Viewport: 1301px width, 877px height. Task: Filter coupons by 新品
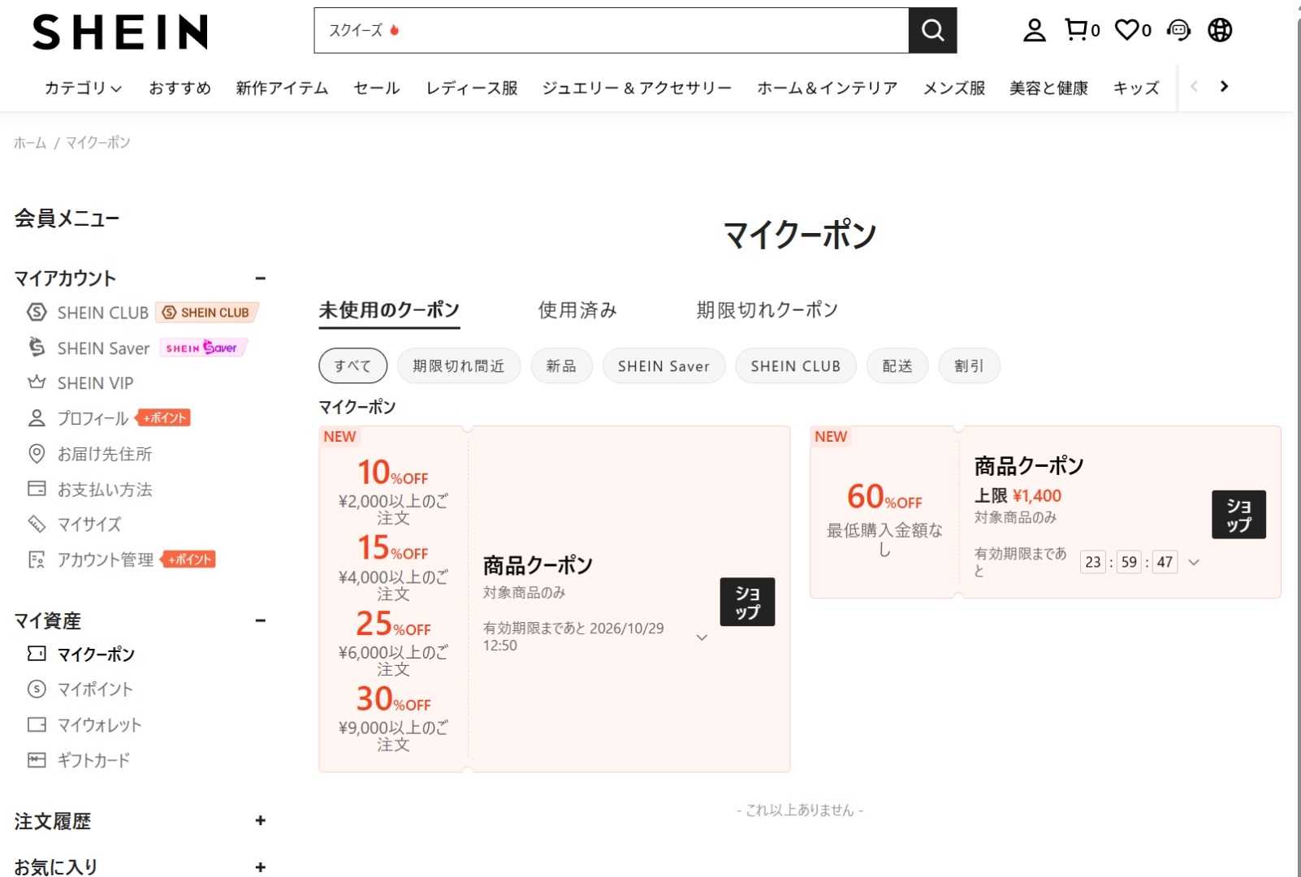pos(561,366)
